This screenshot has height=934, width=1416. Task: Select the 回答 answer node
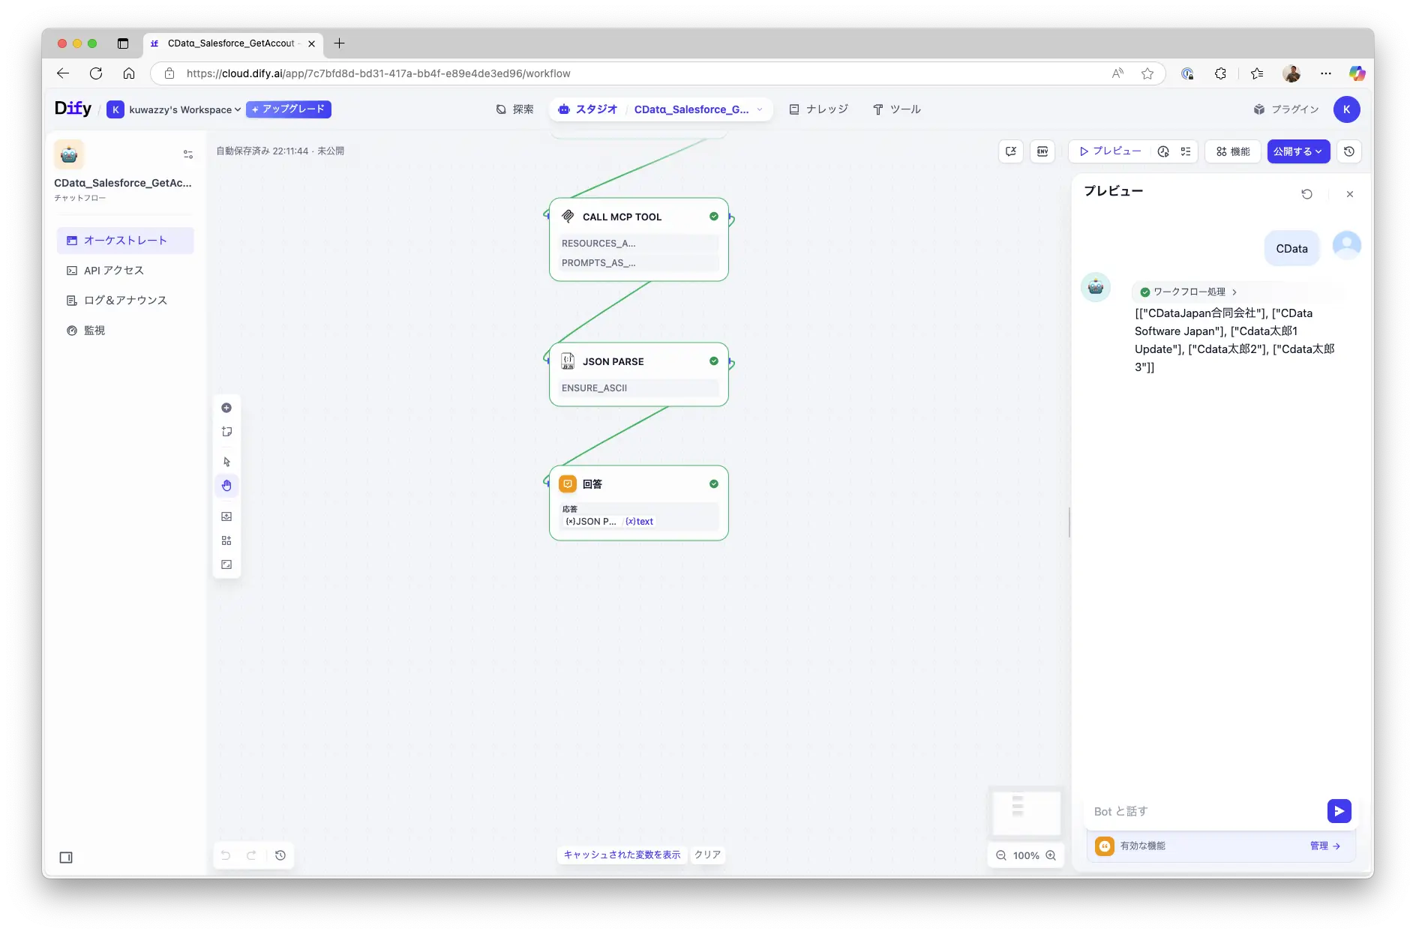[638, 502]
